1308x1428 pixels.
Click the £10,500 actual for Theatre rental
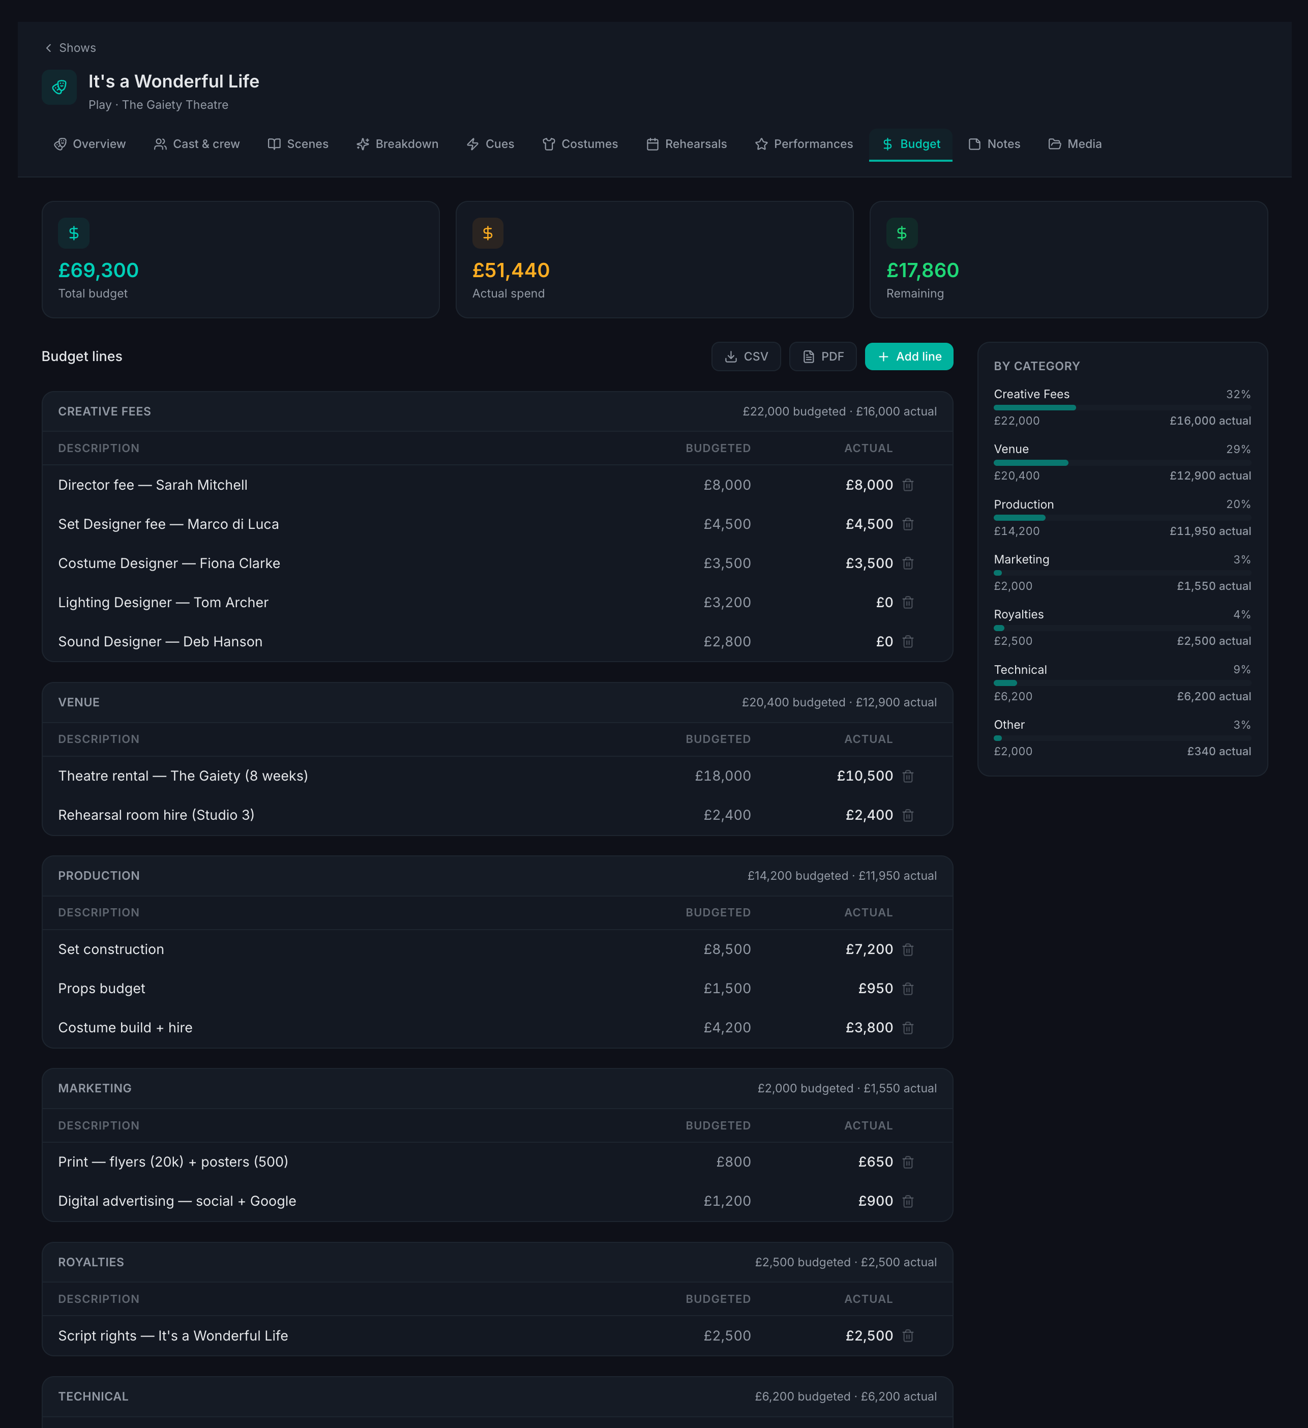pos(866,777)
